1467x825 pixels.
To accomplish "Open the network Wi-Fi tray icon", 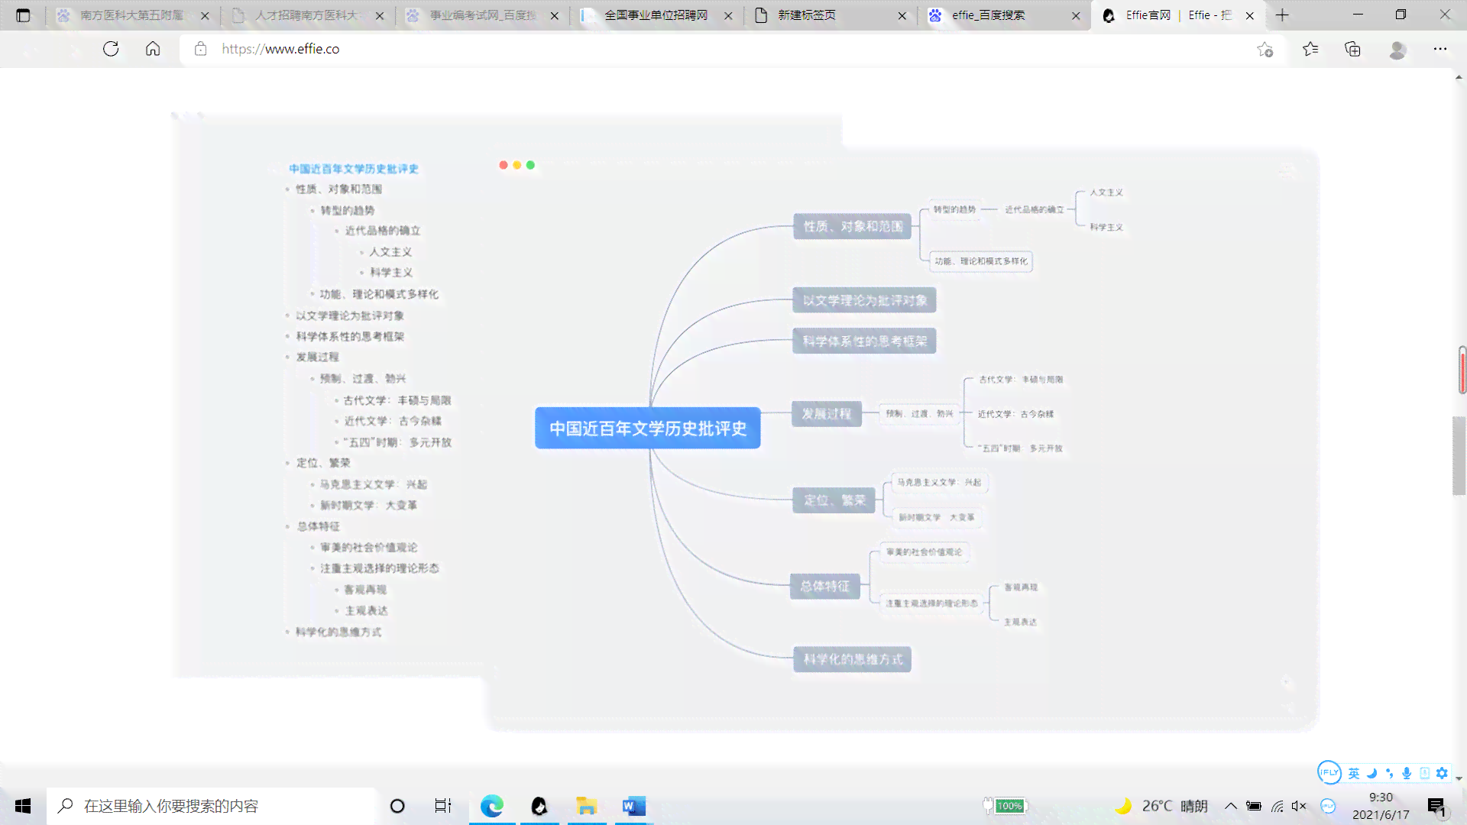I will [1277, 806].
